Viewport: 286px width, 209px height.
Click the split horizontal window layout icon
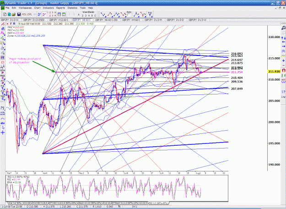(59, 14)
